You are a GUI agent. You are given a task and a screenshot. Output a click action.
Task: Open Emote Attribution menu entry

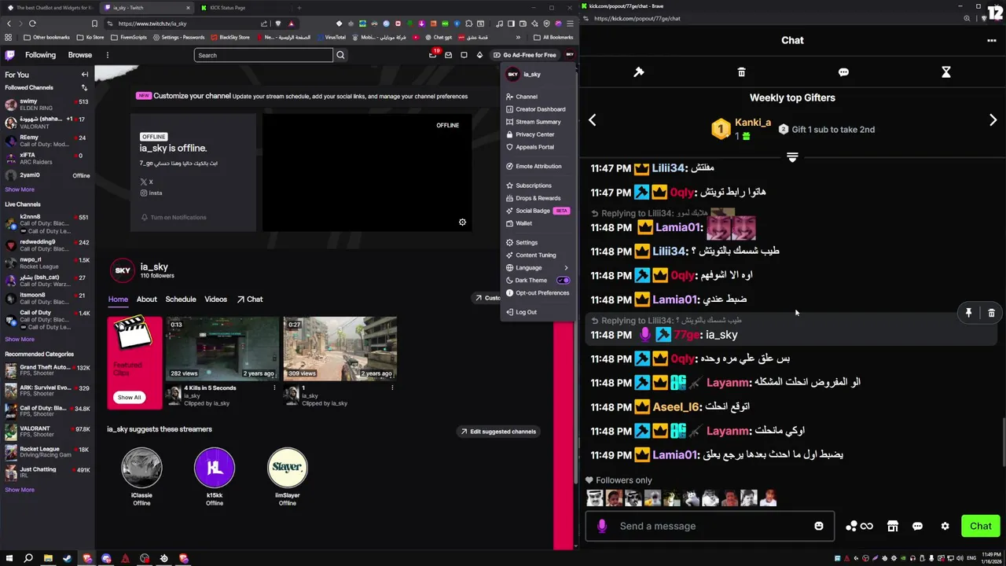point(538,167)
